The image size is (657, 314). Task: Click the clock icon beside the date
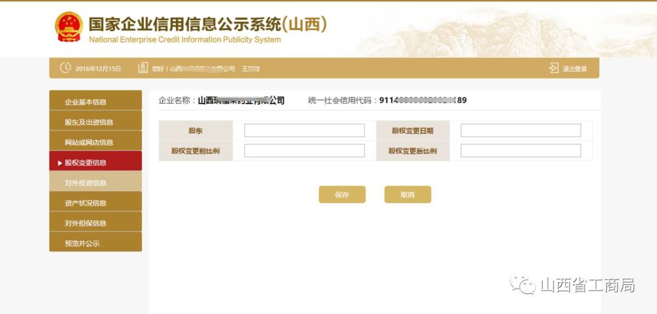coord(65,68)
